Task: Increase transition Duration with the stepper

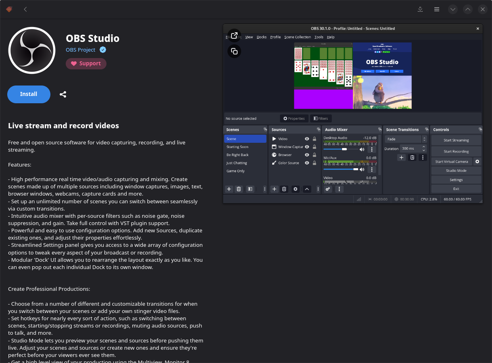Action: click(x=423, y=147)
